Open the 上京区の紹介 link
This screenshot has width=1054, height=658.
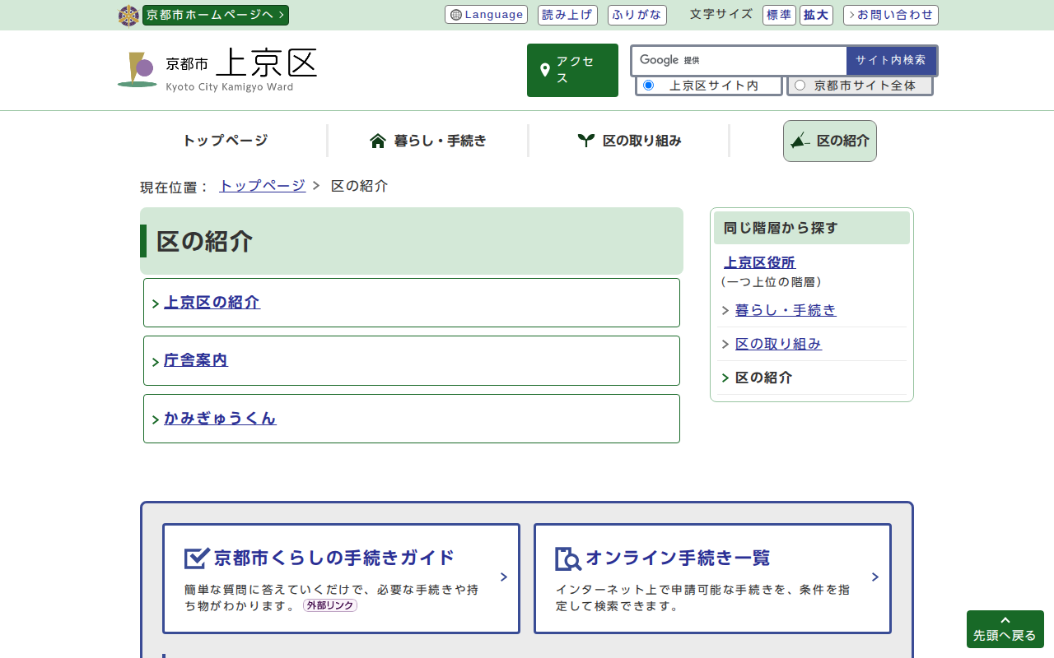(x=212, y=303)
